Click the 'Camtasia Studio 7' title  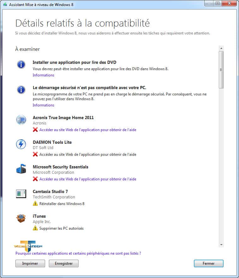(x=50, y=191)
